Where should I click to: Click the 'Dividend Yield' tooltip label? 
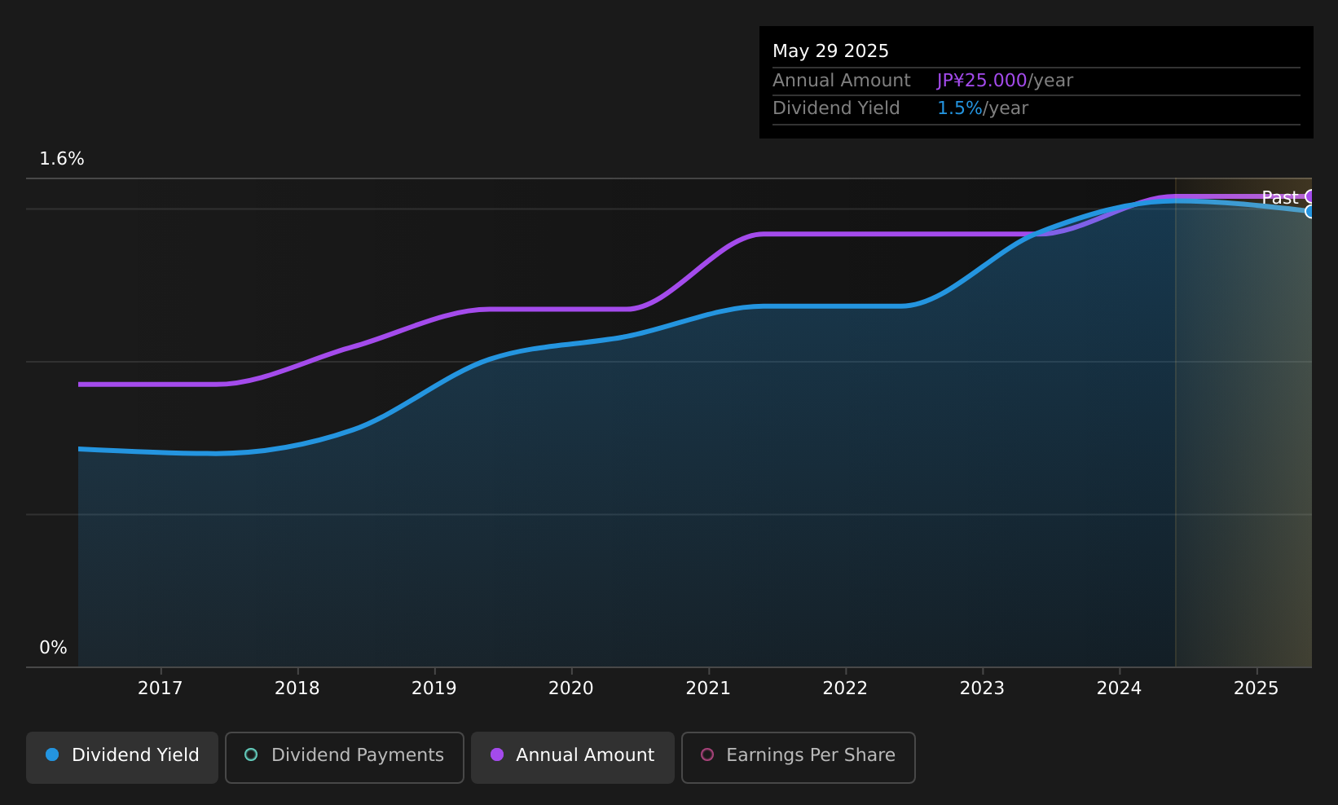(x=836, y=108)
